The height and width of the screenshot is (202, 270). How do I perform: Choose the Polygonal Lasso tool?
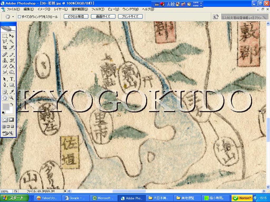tap(5, 41)
